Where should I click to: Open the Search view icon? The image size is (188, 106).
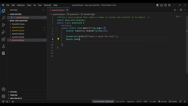[x=4, y=18]
